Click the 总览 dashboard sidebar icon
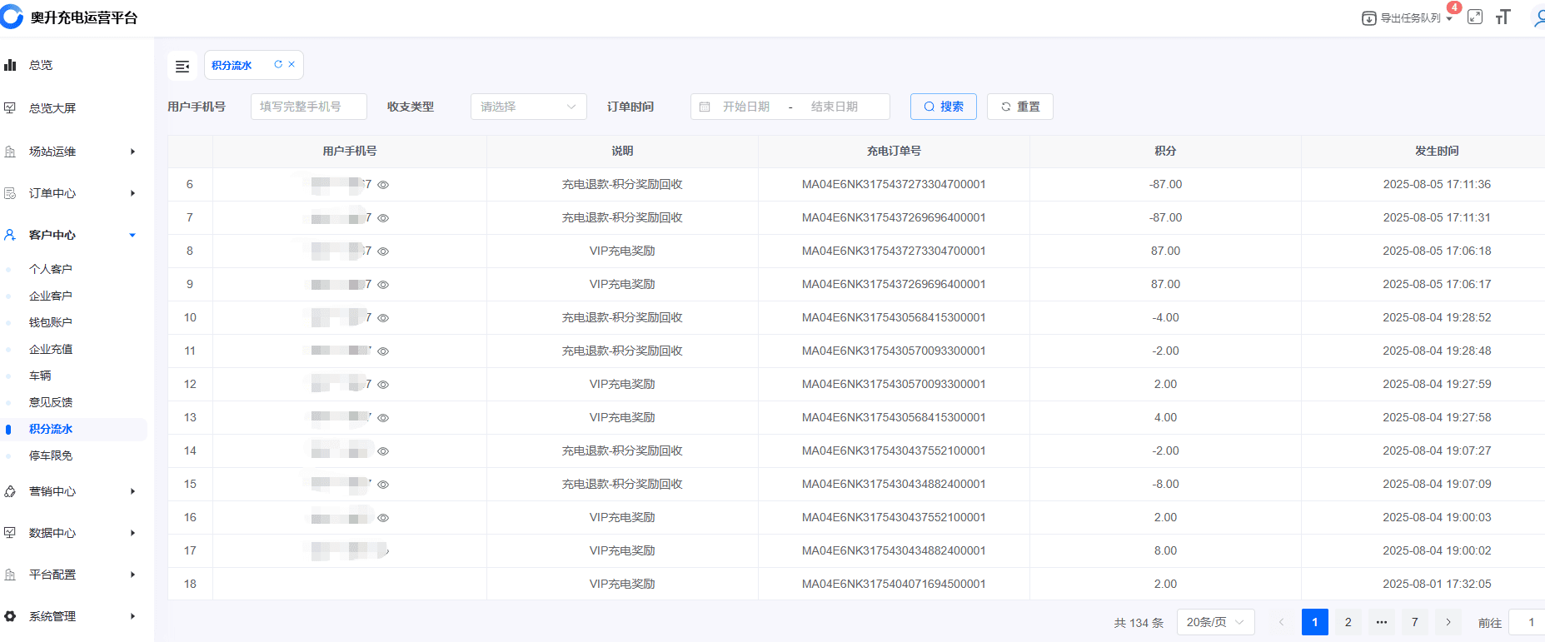Screen dimensions: 1545x642 (10, 65)
